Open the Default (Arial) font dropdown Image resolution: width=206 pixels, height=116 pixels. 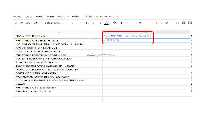(x=55, y=23)
